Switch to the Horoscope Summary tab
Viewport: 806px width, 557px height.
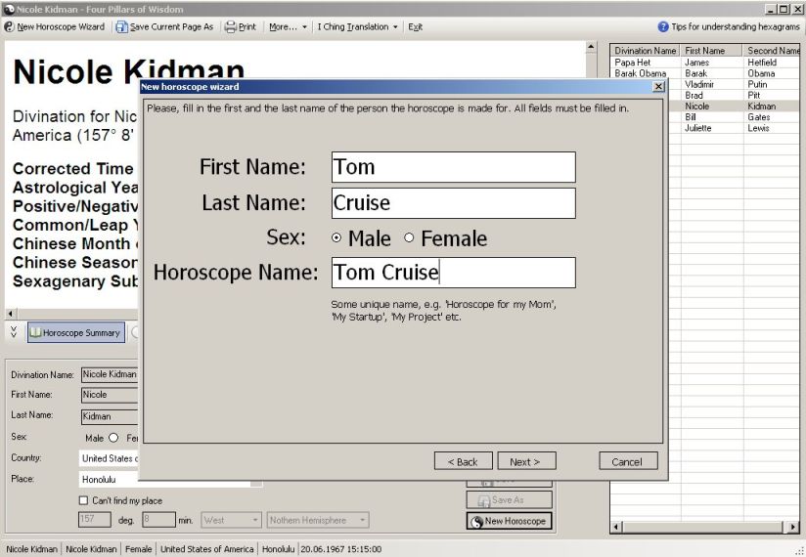[x=76, y=332]
